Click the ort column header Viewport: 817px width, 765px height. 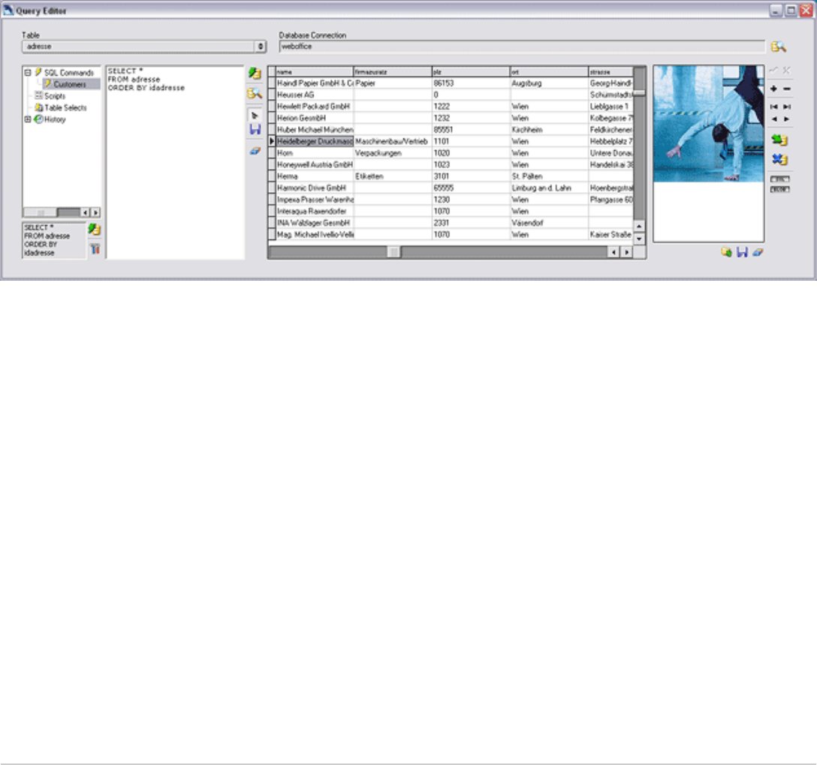point(549,72)
